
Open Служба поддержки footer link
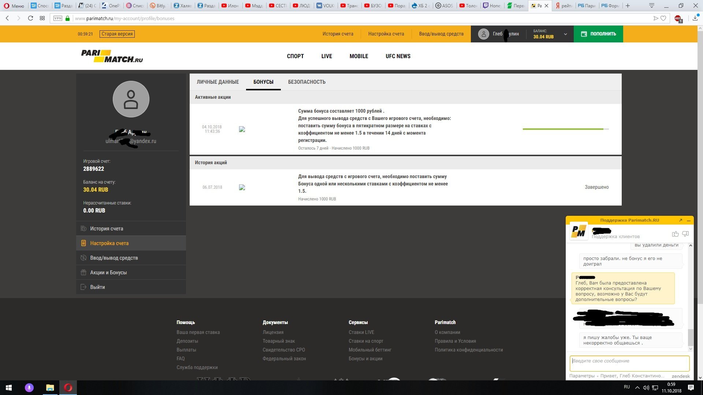[x=197, y=368]
